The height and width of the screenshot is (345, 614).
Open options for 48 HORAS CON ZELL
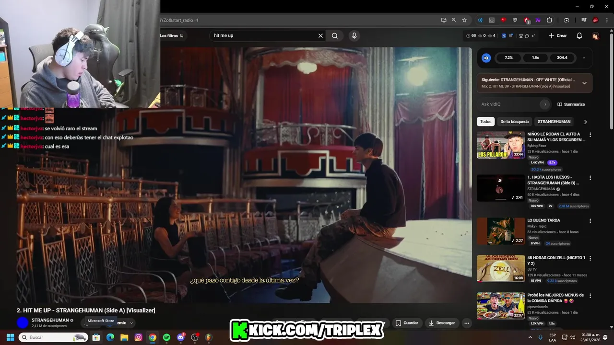[590, 259]
